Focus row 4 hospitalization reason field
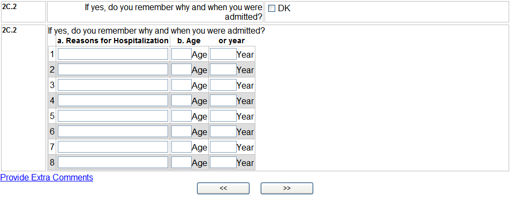 point(113,100)
